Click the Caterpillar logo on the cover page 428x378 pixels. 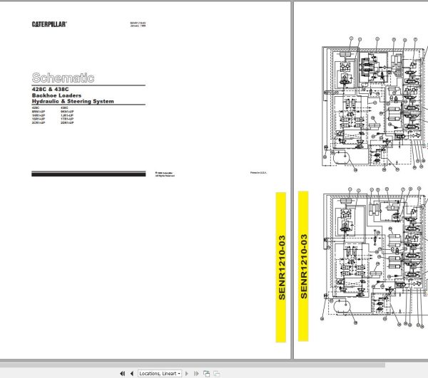point(49,24)
